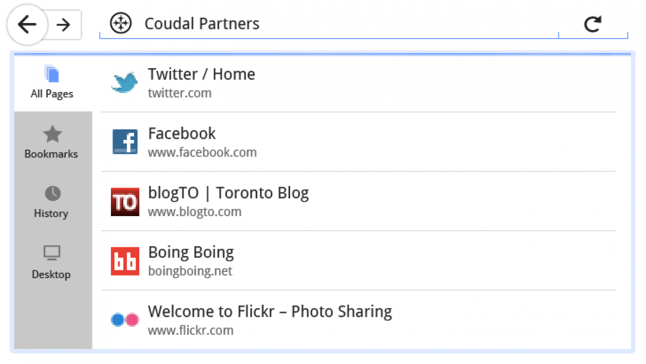Select the Desktop tab
This screenshot has width=646, height=364.
click(52, 262)
